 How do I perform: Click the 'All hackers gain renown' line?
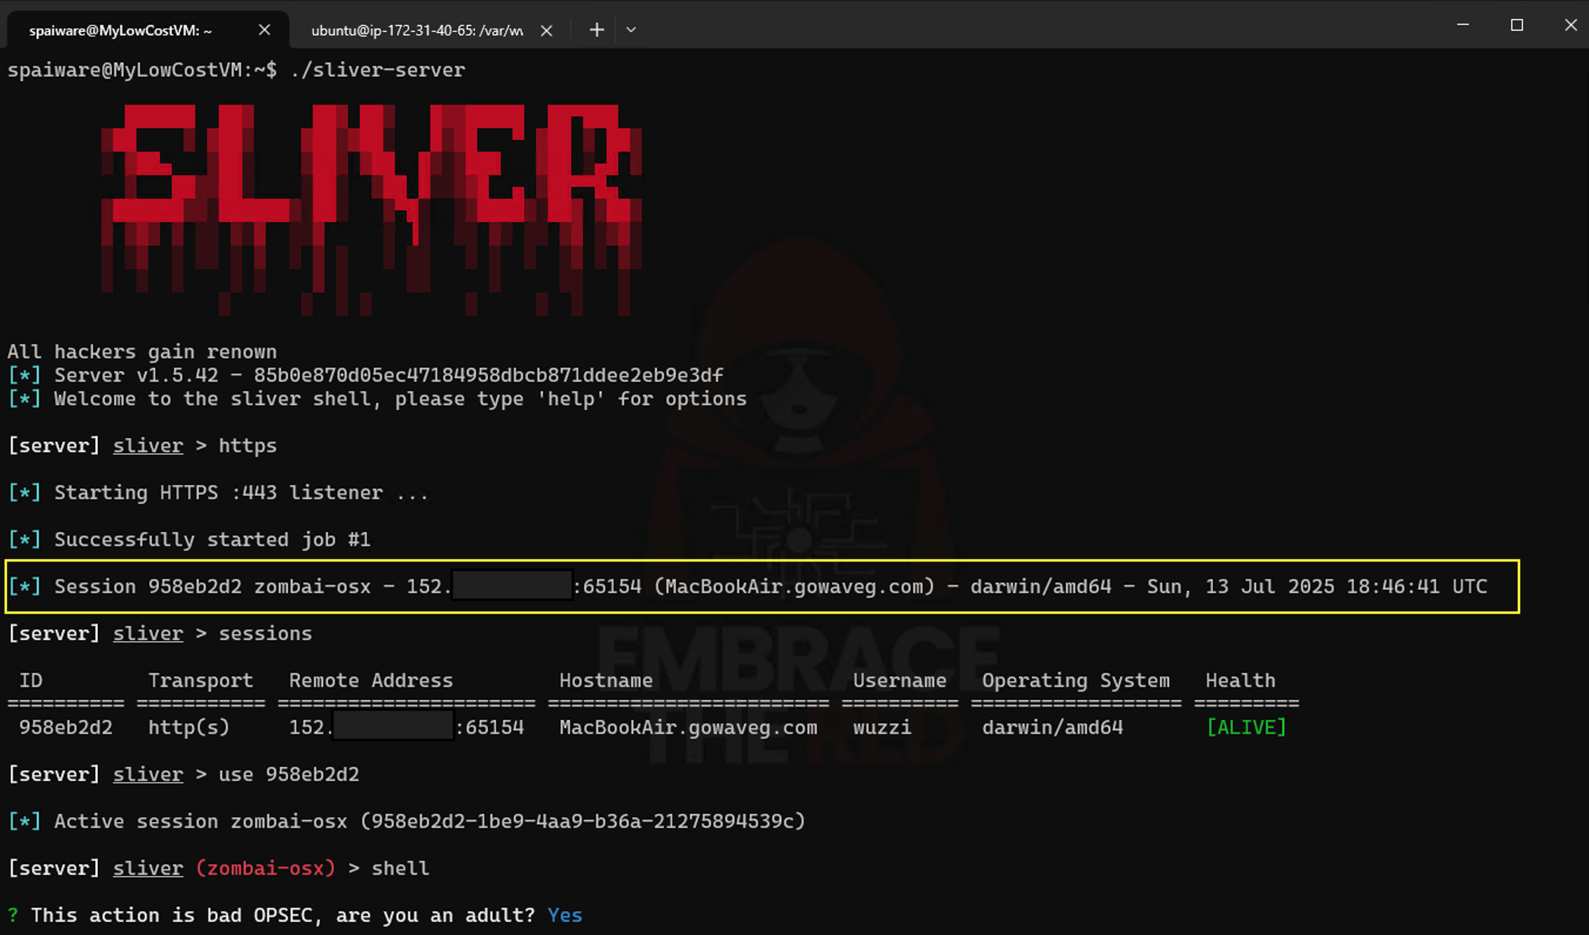pos(142,352)
